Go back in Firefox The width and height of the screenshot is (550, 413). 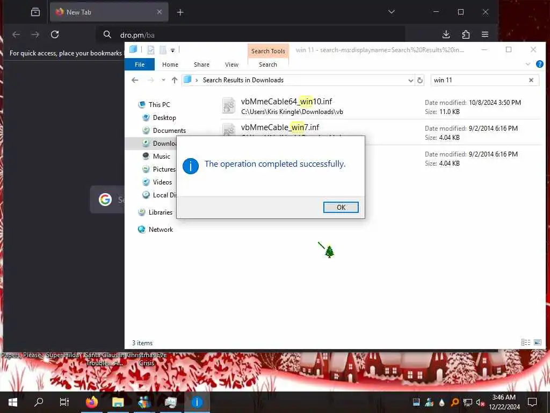(x=16, y=34)
